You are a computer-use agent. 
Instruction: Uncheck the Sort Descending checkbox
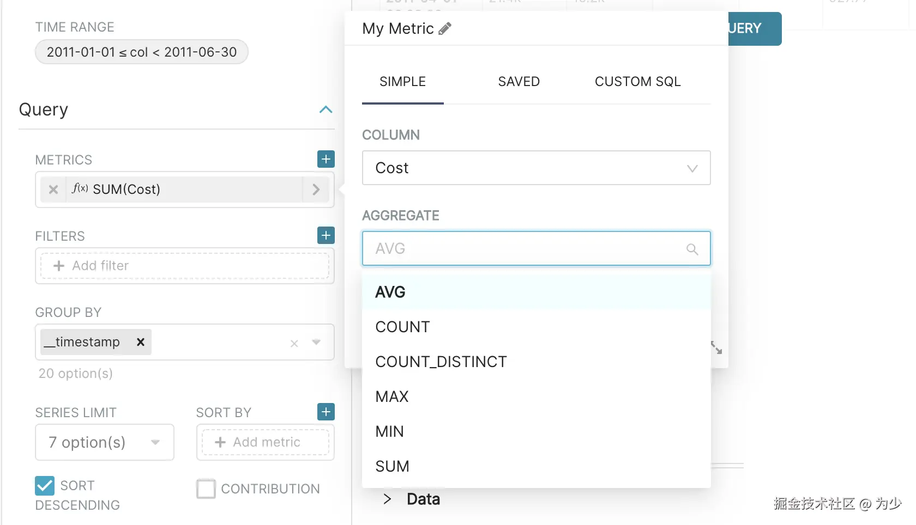[x=45, y=486]
